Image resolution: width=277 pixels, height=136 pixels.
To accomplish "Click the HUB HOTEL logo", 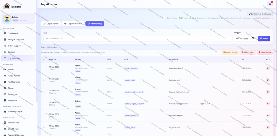I will pos(12,6).
